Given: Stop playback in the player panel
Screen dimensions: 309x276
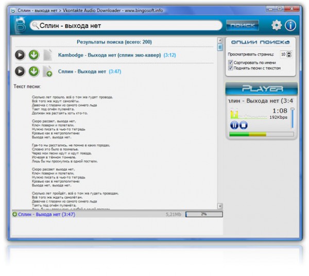Looking at the screenshot, I should [x=244, y=125].
